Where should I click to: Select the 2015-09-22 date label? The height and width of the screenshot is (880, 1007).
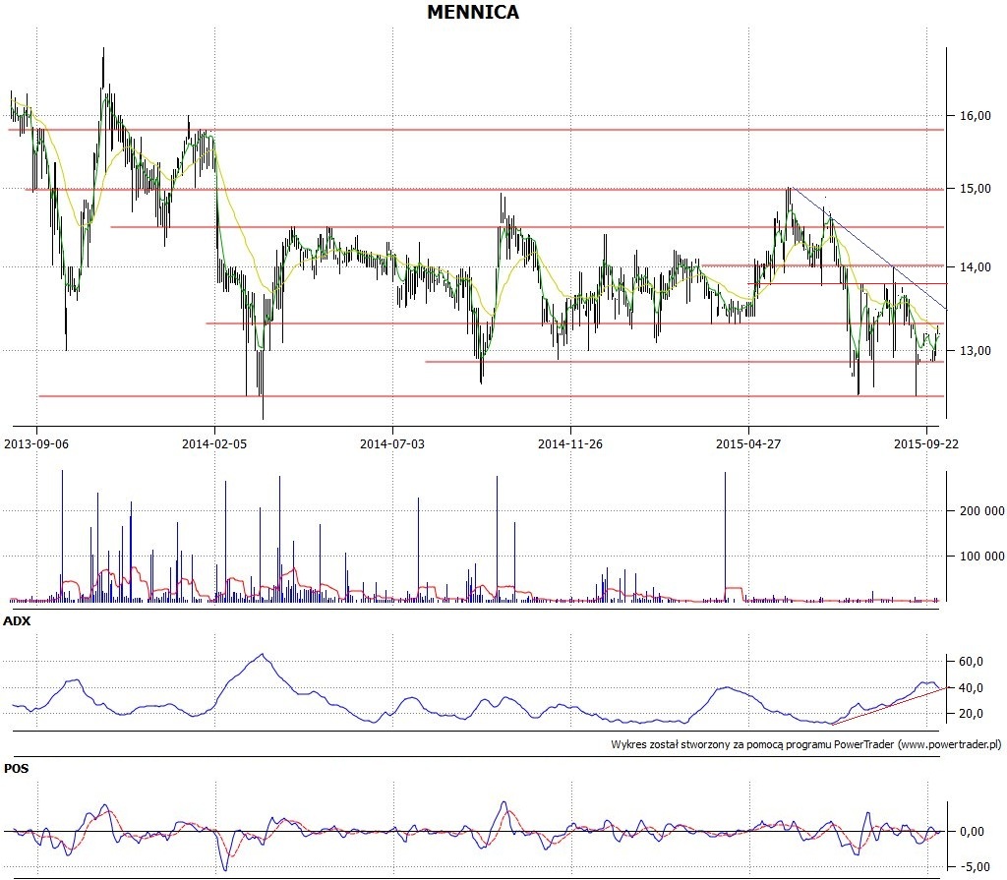click(x=926, y=443)
